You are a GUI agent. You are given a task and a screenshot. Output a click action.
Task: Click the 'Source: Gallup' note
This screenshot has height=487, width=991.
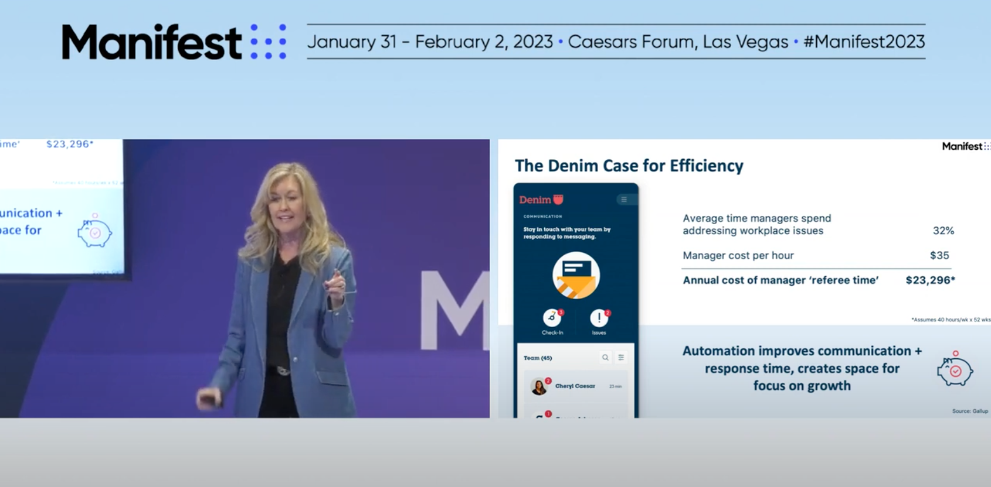coord(970,411)
